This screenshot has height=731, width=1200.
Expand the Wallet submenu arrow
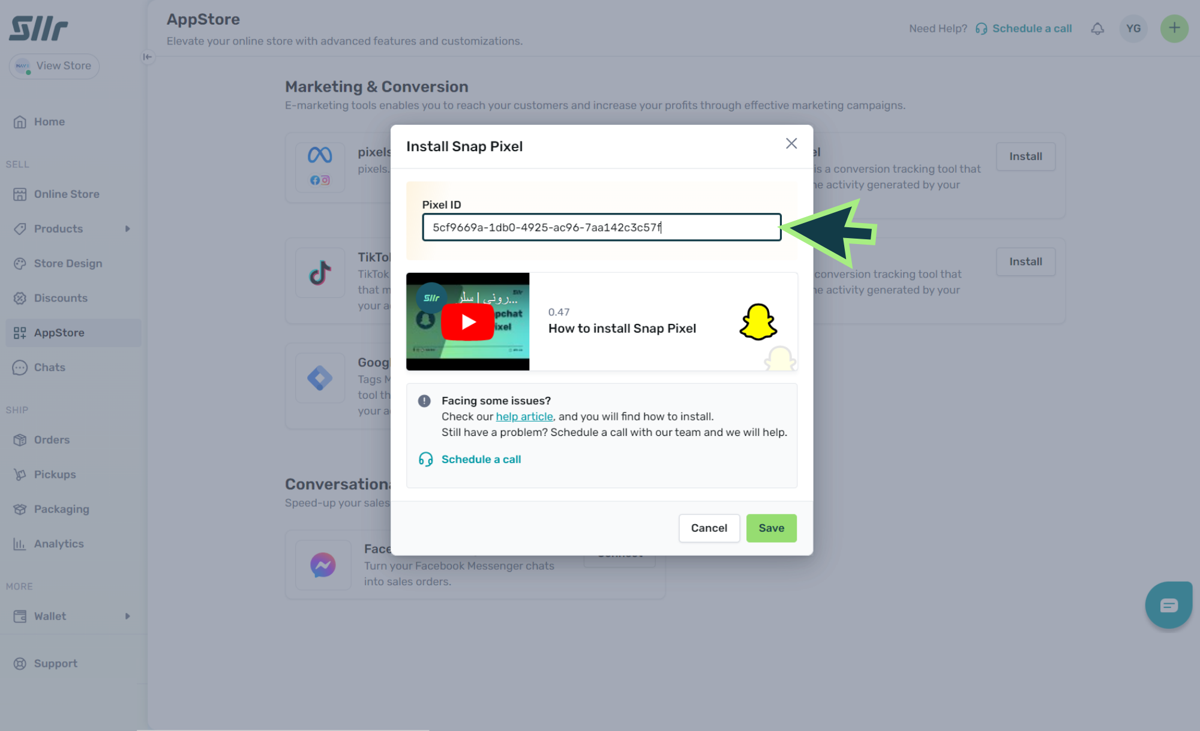tap(127, 616)
